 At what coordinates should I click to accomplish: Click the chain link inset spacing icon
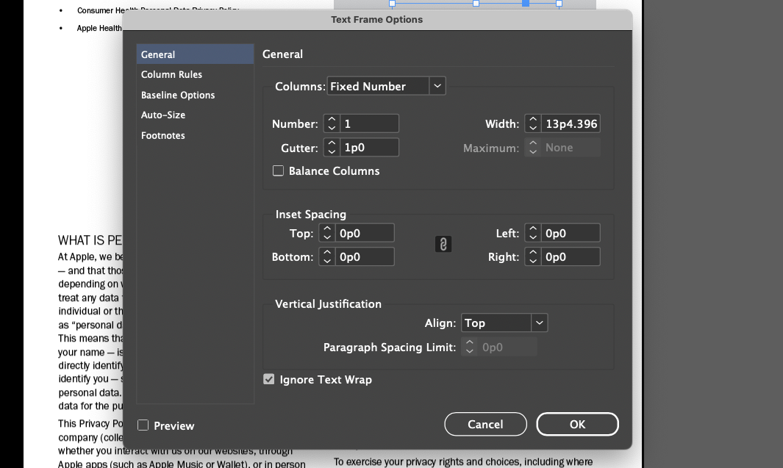pyautogui.click(x=443, y=245)
